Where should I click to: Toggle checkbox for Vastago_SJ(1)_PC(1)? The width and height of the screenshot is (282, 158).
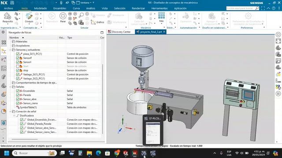pyautogui.click(x=18, y=74)
